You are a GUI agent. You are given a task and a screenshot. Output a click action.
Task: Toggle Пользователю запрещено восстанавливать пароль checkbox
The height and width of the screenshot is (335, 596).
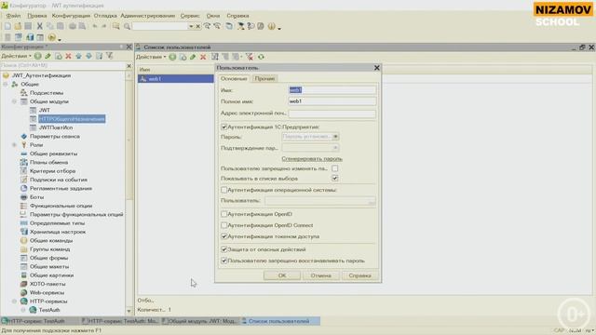point(223,261)
